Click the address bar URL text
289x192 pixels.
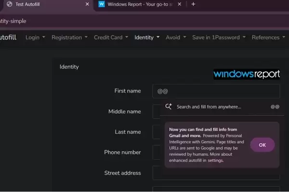[x=13, y=21]
